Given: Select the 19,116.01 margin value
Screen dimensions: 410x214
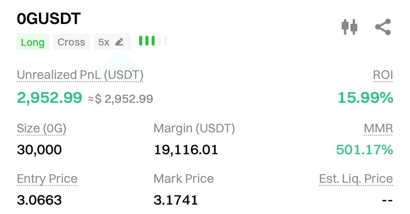Looking at the screenshot, I should (x=186, y=150).
